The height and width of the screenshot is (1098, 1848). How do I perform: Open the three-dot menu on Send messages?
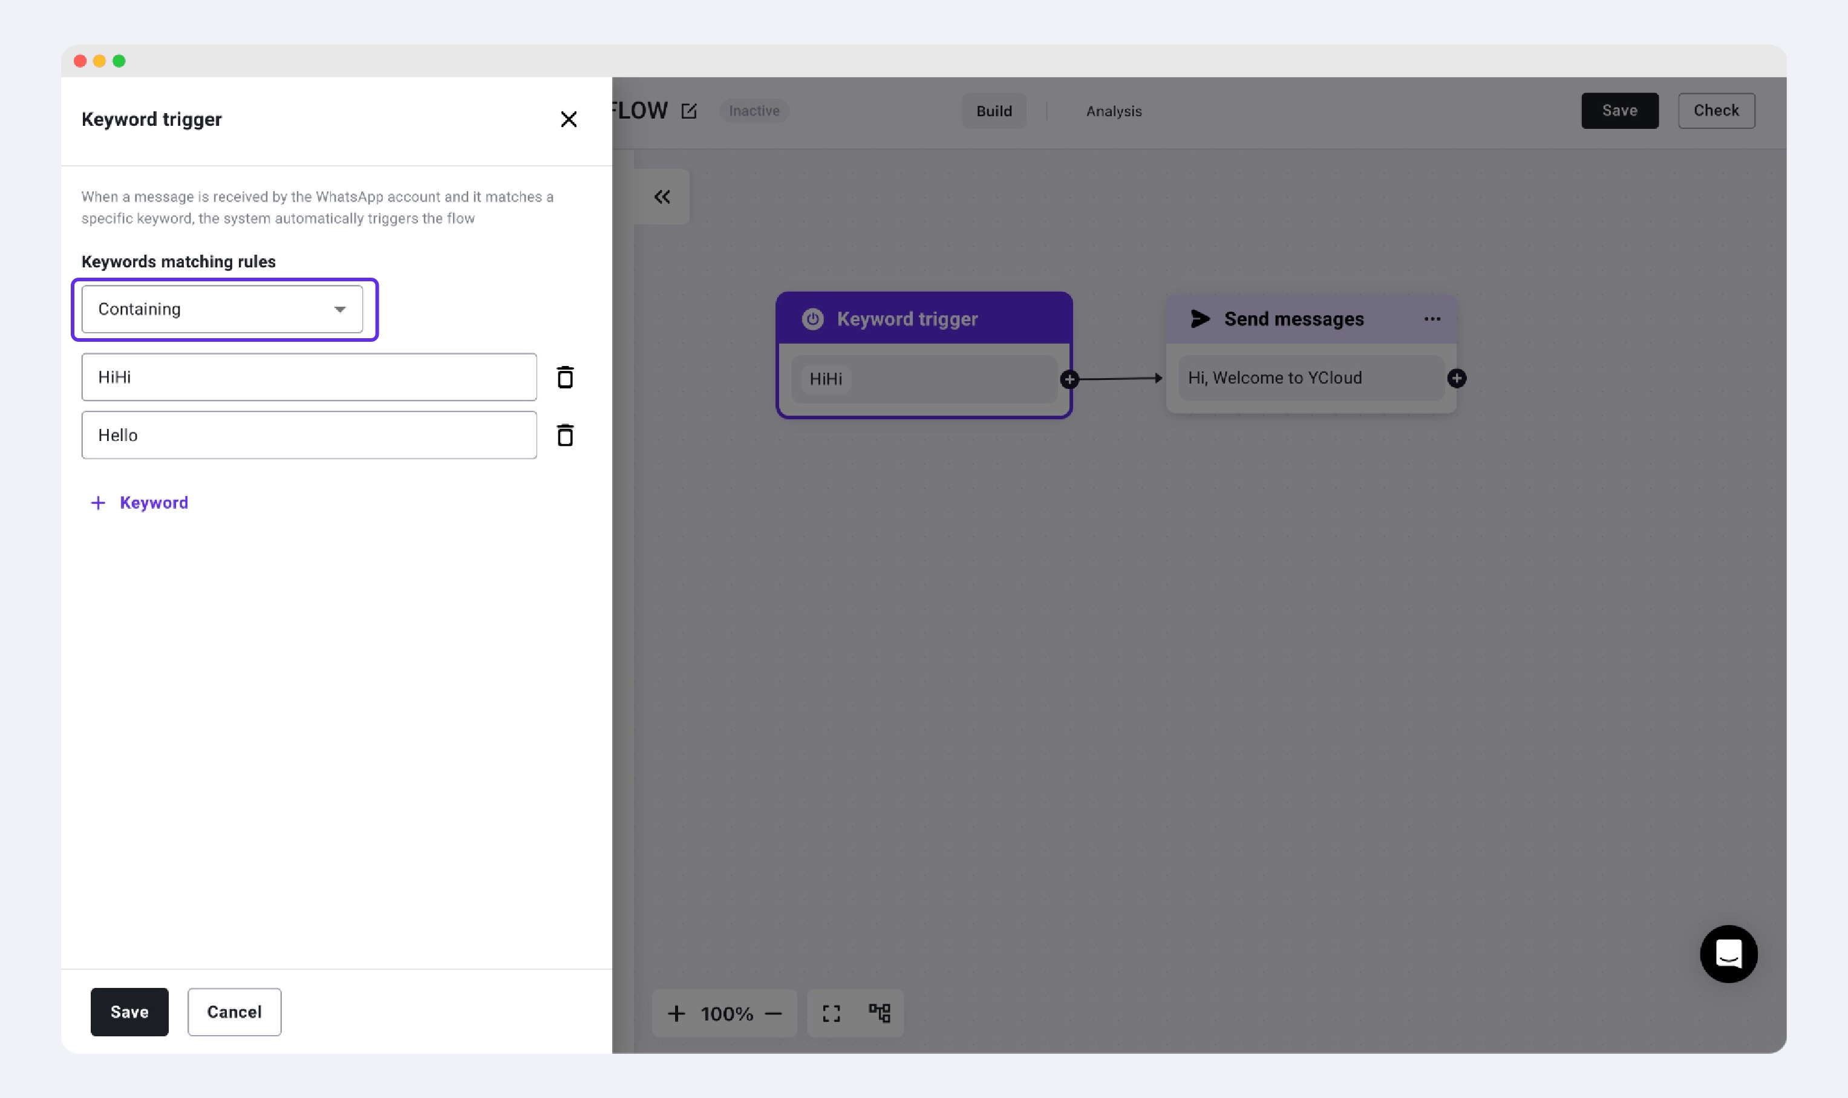tap(1431, 319)
